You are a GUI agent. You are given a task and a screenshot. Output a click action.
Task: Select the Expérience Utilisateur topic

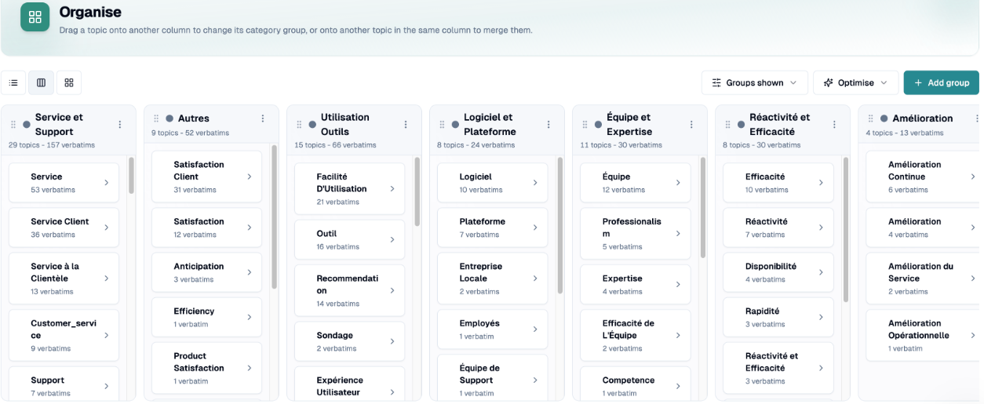point(349,384)
